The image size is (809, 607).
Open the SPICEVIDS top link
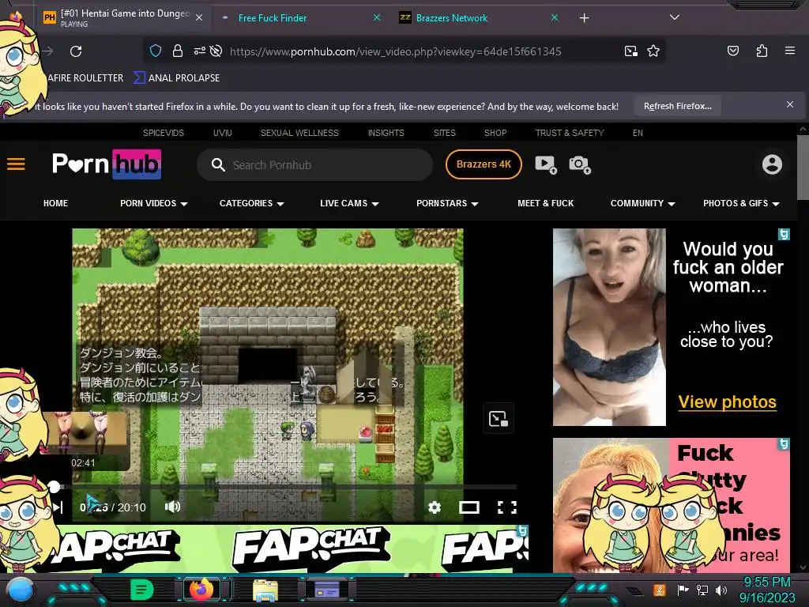tap(163, 133)
